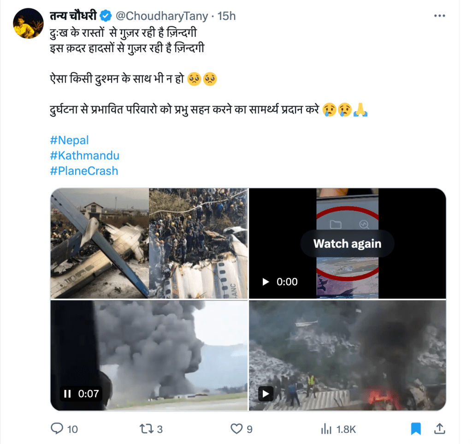Viewport: 472px width, 444px height.
Task: Click the Watch again button
Action: (x=347, y=244)
